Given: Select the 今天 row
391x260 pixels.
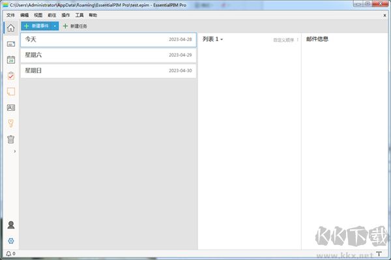Looking at the screenshot, I should (108, 39).
